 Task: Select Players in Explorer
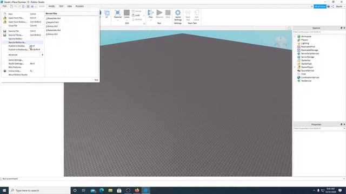pos(304,40)
